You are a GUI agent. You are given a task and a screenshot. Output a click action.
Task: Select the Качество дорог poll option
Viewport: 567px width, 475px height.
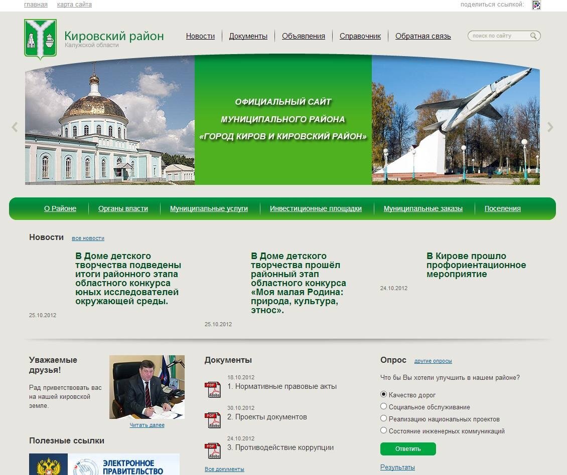(x=383, y=395)
